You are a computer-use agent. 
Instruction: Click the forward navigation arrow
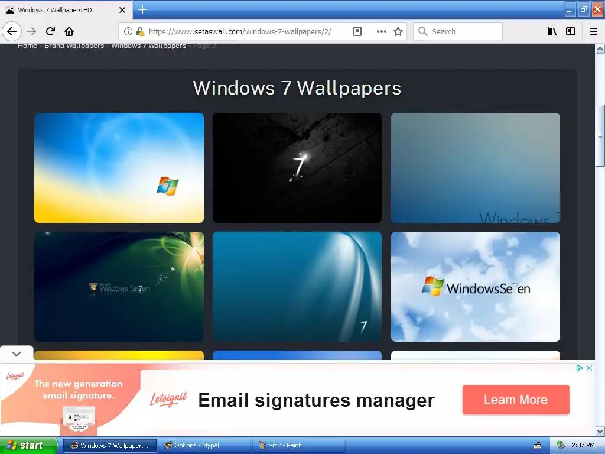31,31
